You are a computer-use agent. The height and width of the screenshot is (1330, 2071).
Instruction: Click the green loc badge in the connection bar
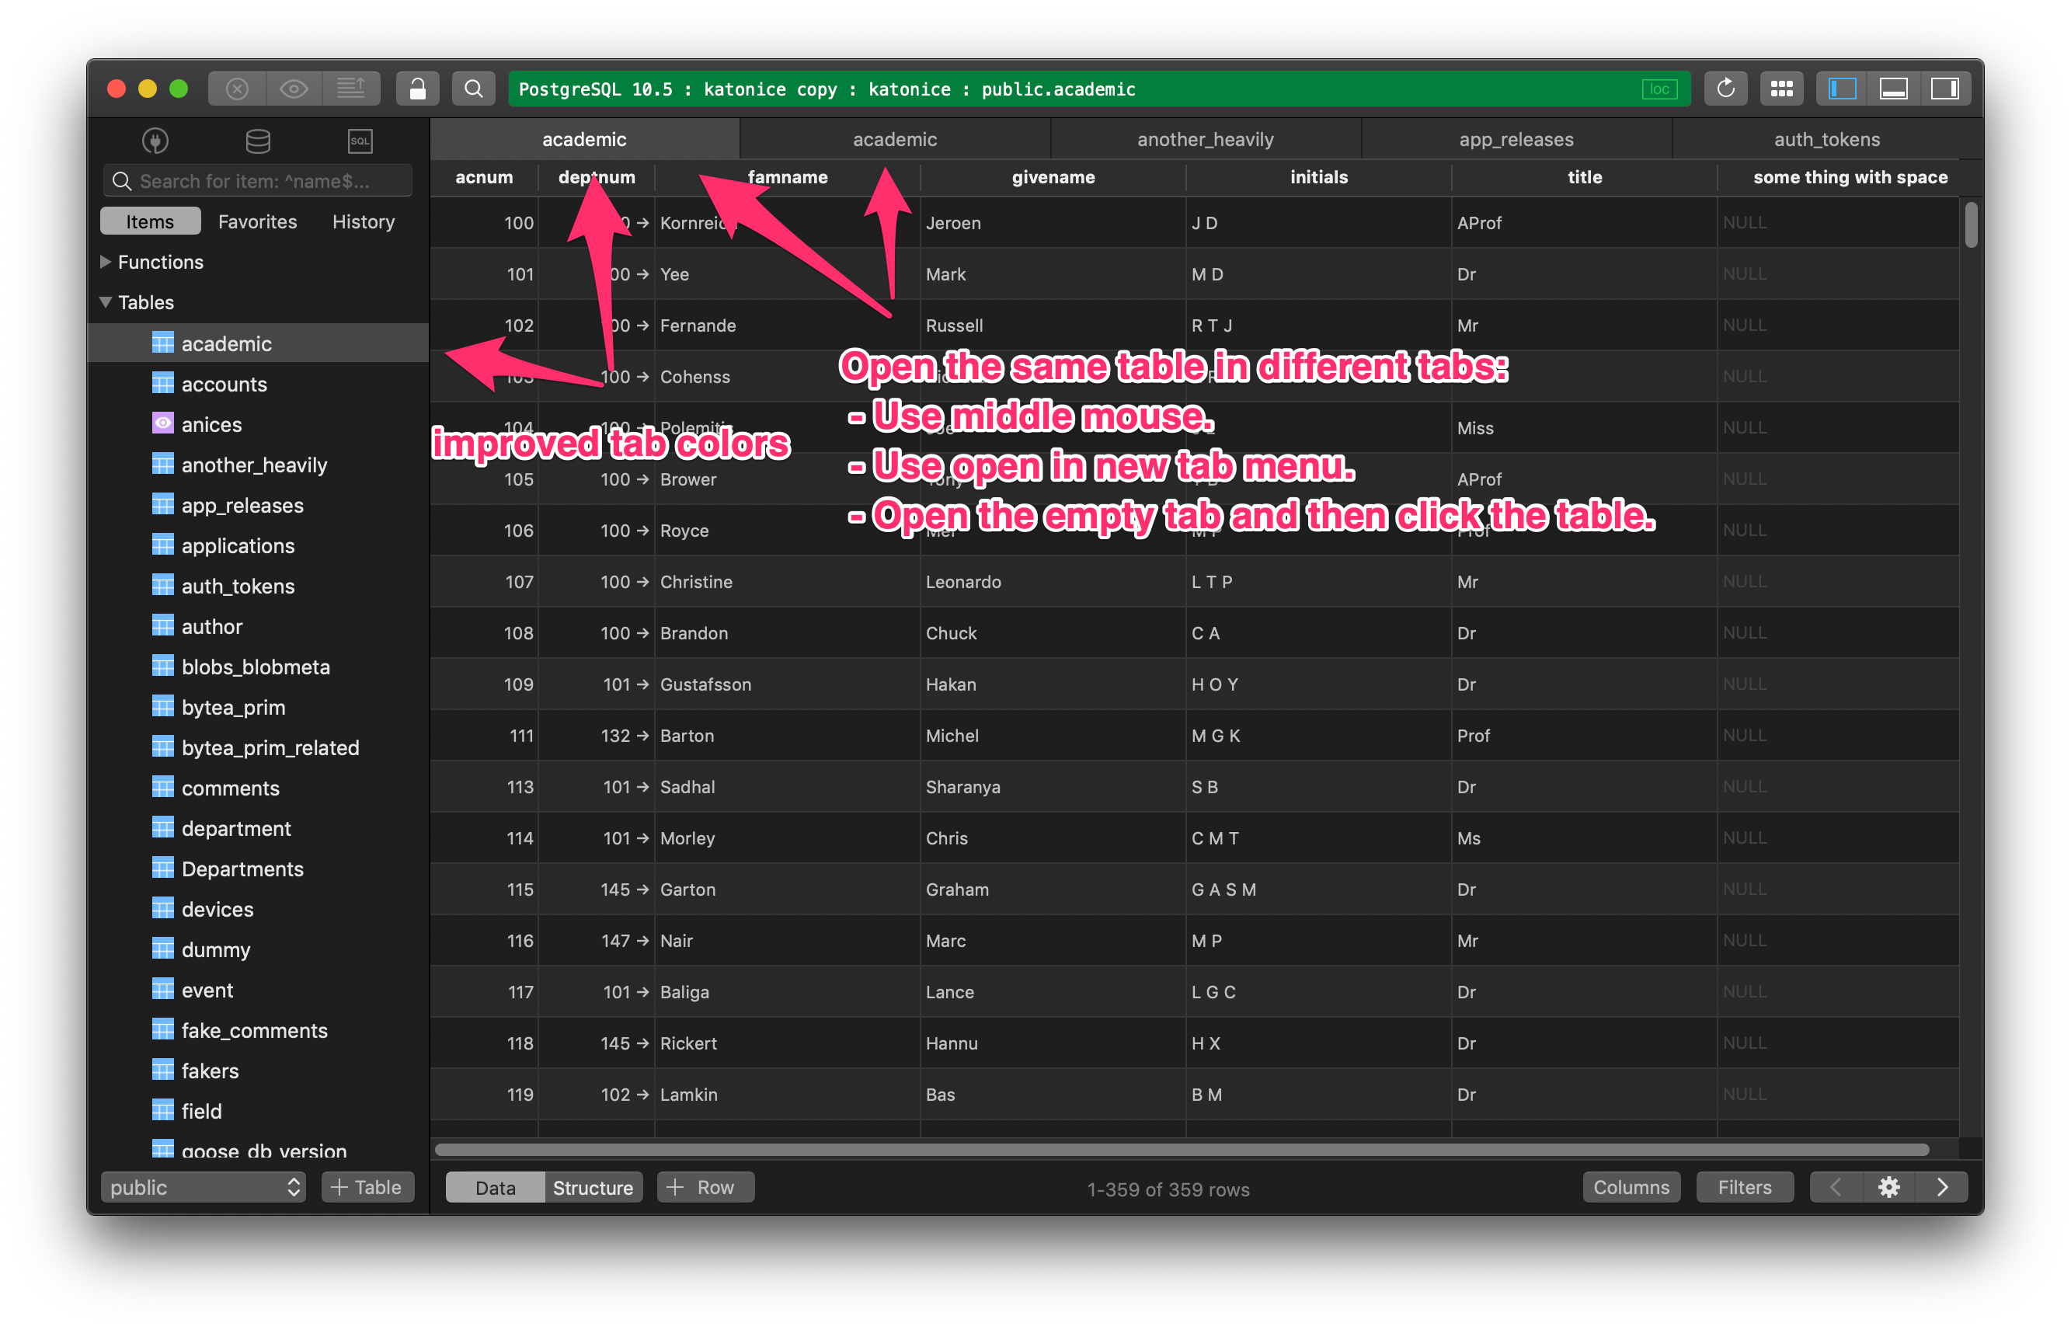(x=1659, y=88)
